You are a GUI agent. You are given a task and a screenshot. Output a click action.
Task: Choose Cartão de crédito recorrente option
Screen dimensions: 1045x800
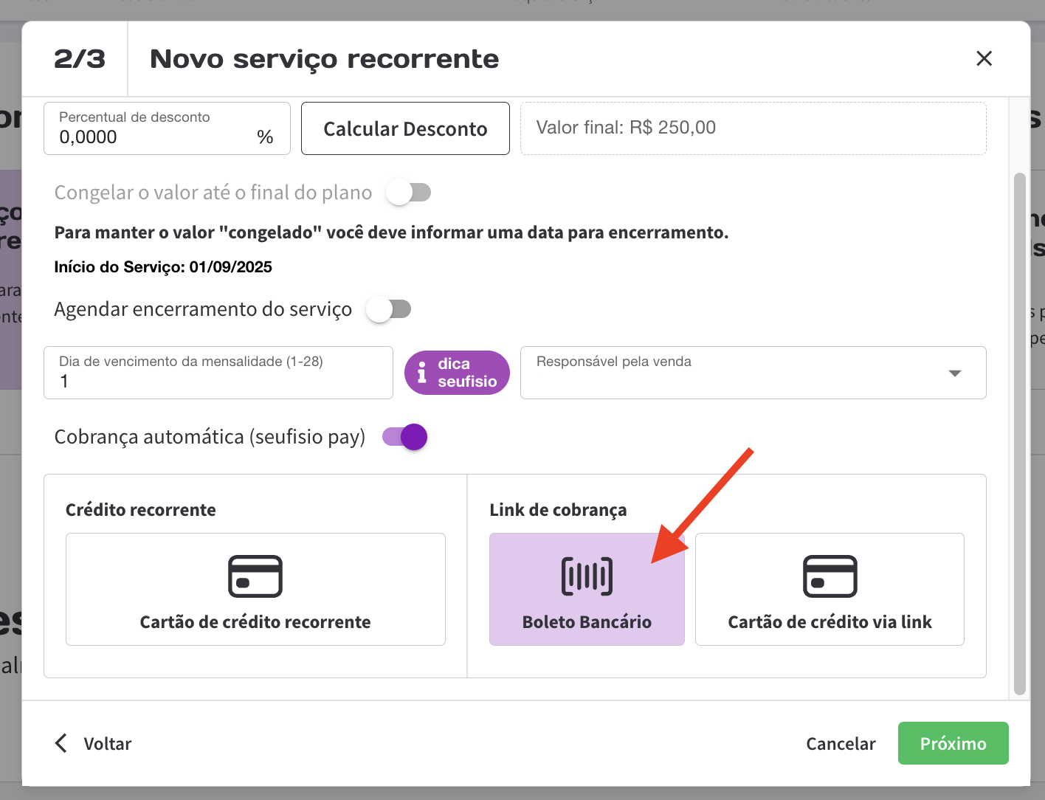(255, 589)
